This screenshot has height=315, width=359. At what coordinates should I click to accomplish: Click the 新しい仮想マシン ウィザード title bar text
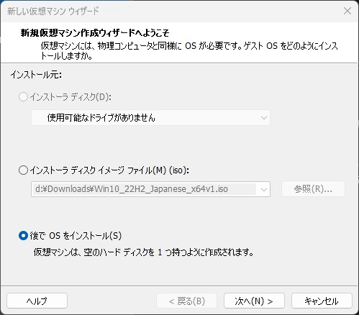(x=53, y=12)
